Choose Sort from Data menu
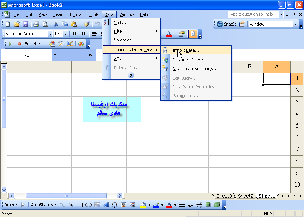 coord(131,23)
